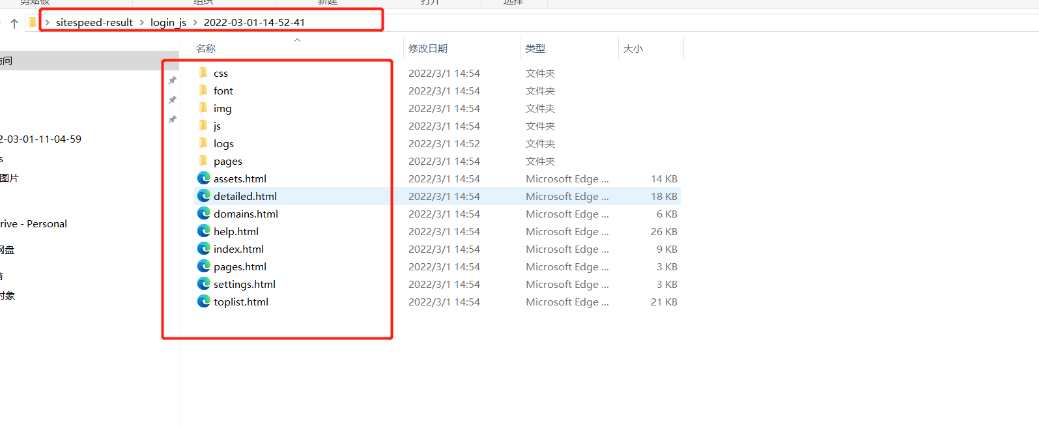Viewport: 1039px width, 426px height.
Task: Click the 9 KB size of index.html
Action: (666, 249)
